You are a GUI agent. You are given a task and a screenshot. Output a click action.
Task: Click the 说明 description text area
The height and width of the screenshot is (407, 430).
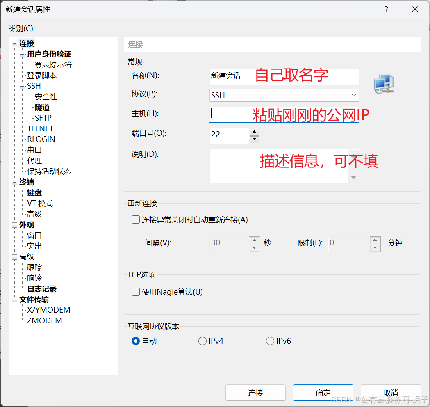(284, 166)
